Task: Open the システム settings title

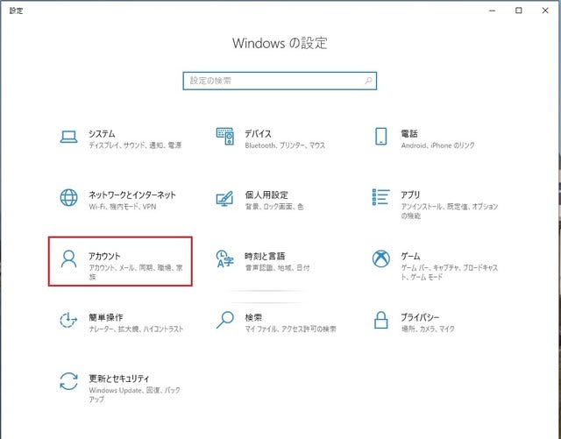Action: point(102,134)
